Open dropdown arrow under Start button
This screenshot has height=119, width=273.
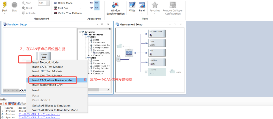pyautogui.click(x=5, y=13)
